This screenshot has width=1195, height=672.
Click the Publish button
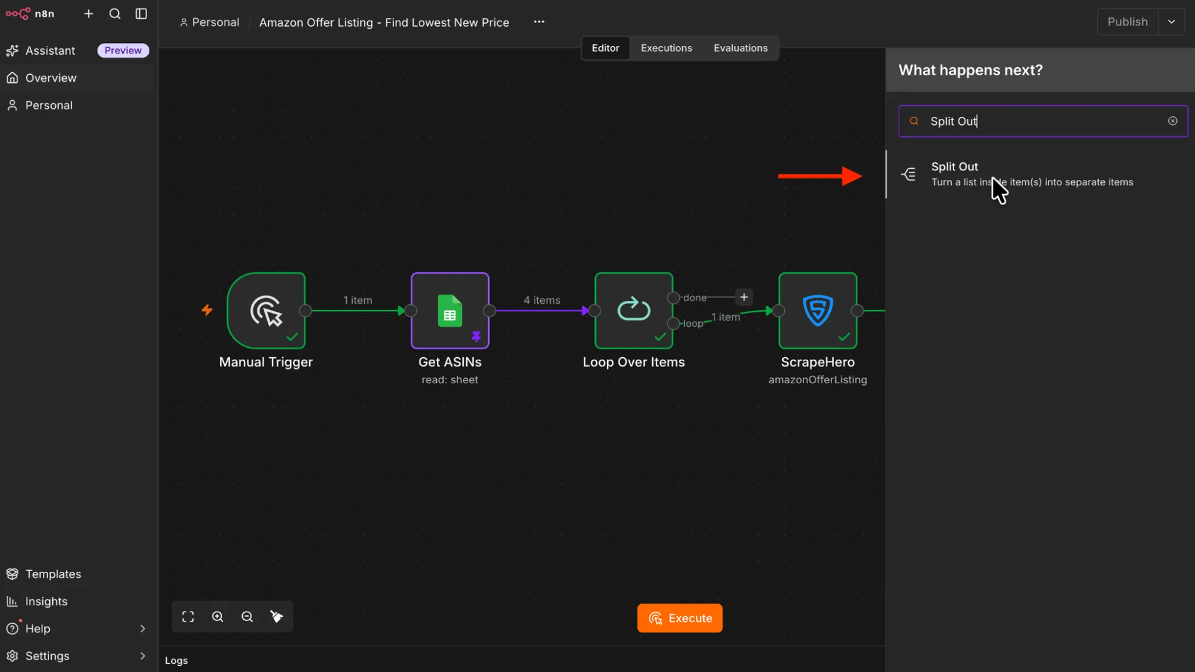(1127, 22)
